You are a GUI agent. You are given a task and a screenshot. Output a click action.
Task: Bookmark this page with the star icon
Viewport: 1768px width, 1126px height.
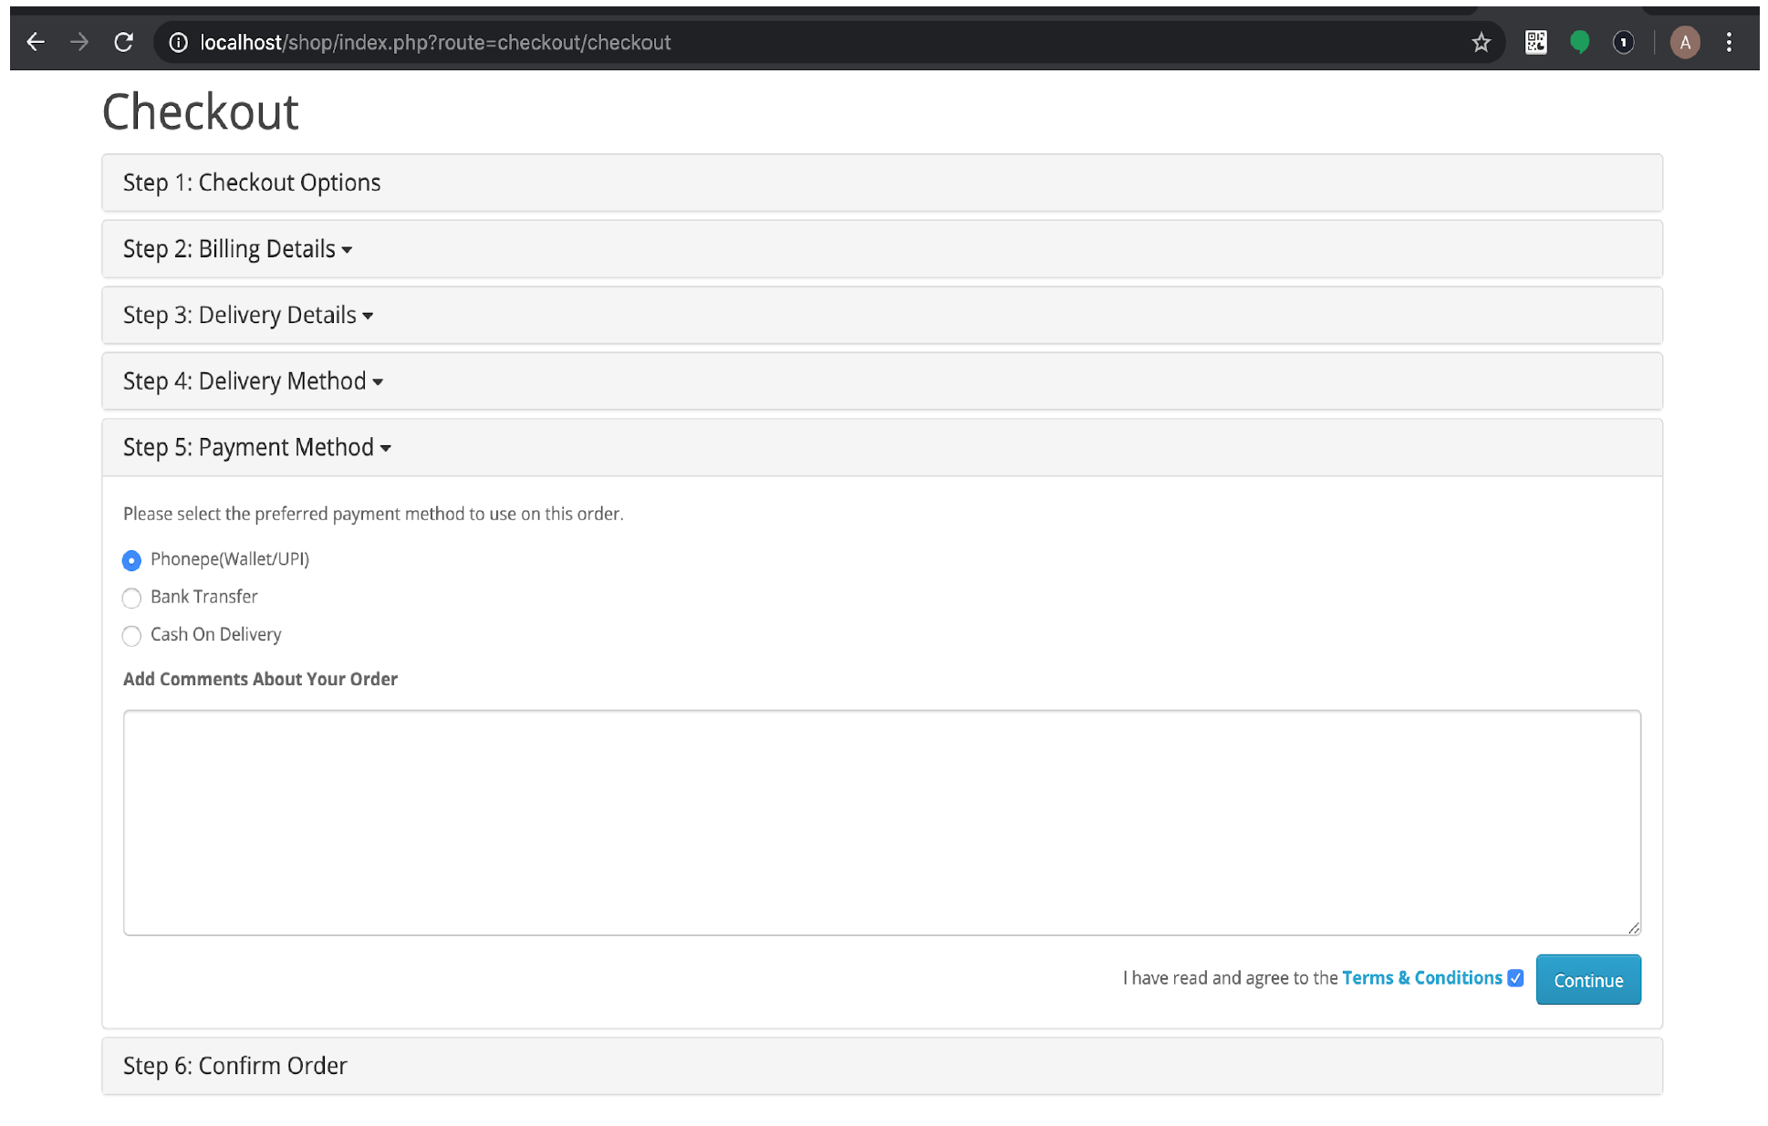click(x=1481, y=42)
